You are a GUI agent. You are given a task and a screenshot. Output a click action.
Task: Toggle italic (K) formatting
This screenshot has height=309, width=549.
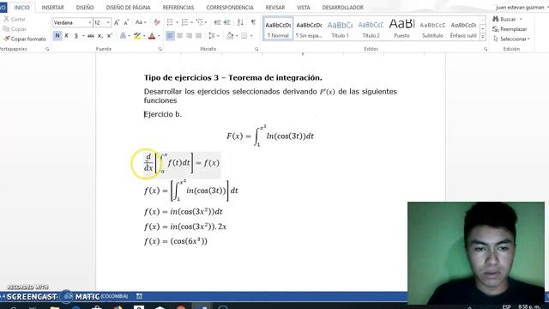[x=67, y=36]
